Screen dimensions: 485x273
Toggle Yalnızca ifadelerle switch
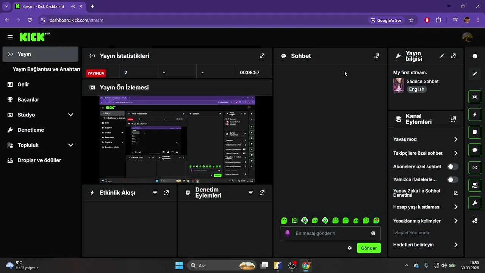coord(453,180)
